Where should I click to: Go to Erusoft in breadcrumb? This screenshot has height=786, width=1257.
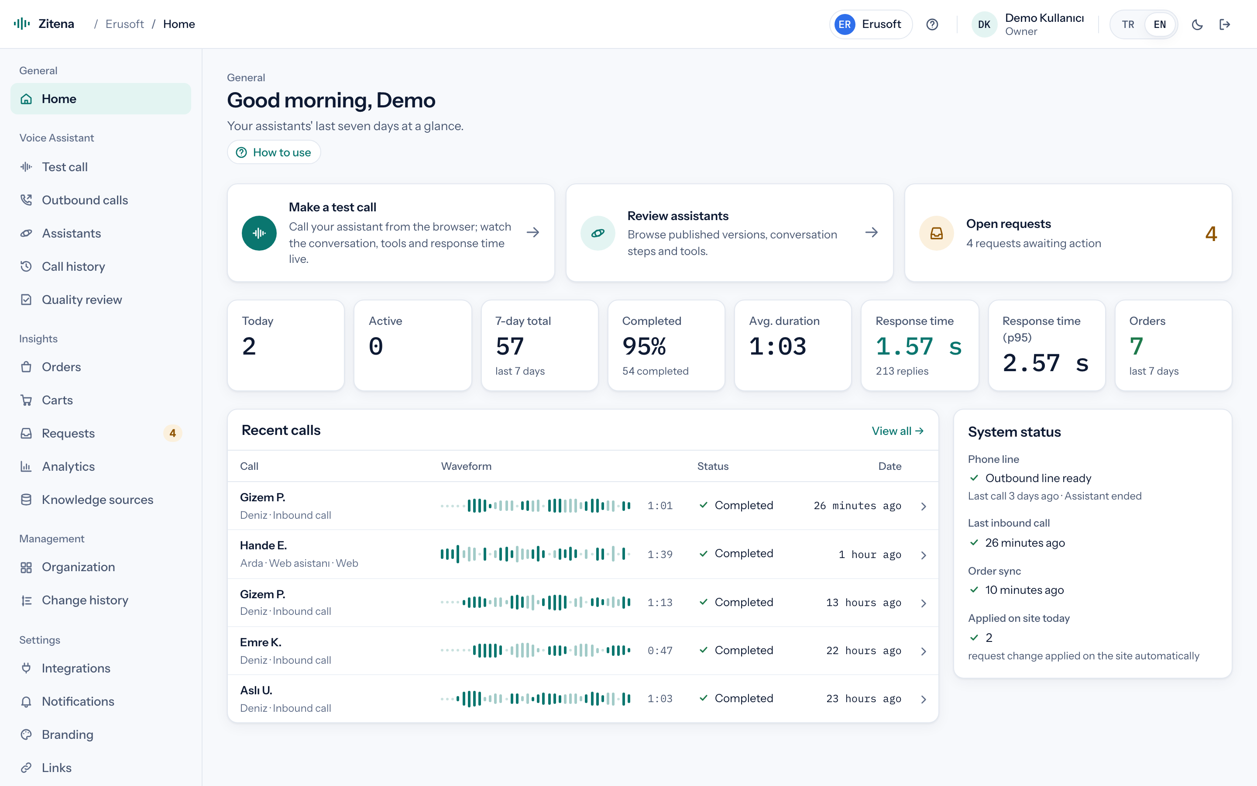(125, 24)
